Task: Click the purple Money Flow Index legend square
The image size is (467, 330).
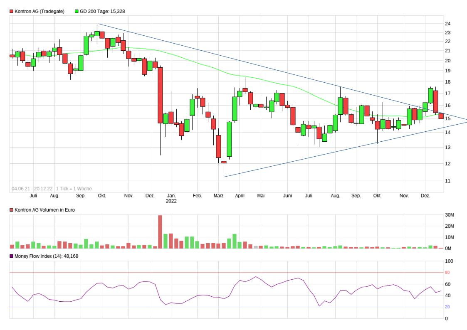Action: 11,256
